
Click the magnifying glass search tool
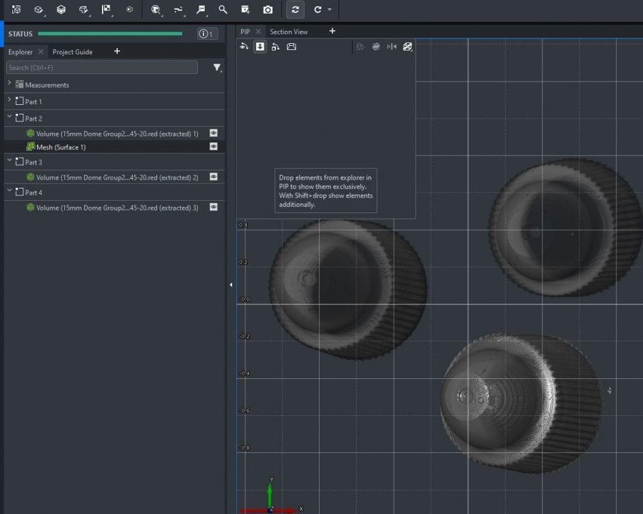223,10
